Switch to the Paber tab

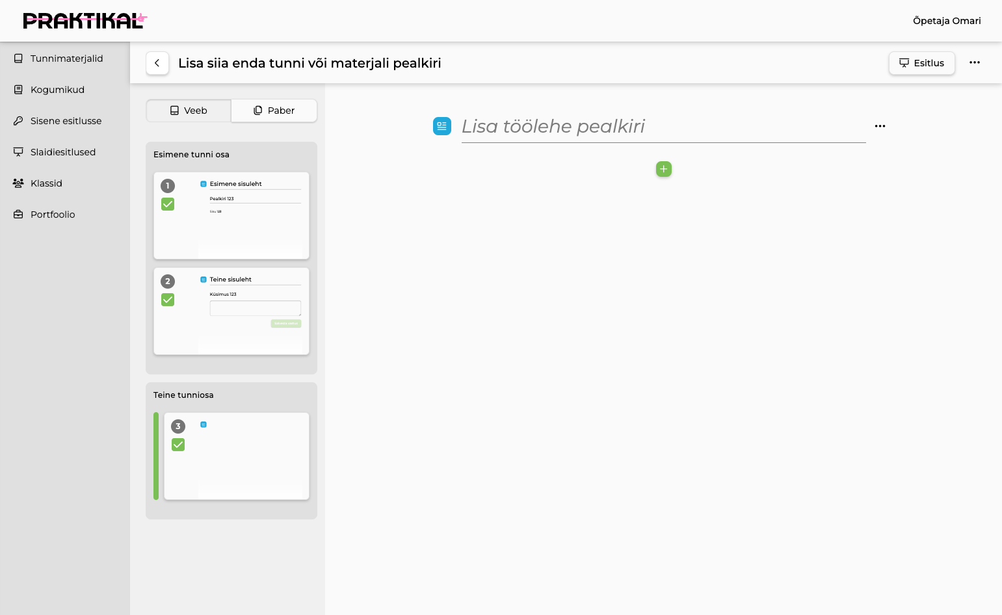click(274, 111)
